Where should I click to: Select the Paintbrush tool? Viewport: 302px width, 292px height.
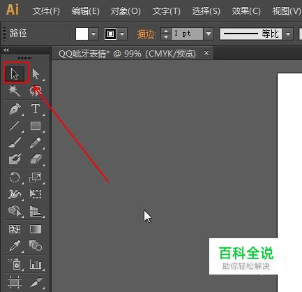pyautogui.click(x=15, y=143)
